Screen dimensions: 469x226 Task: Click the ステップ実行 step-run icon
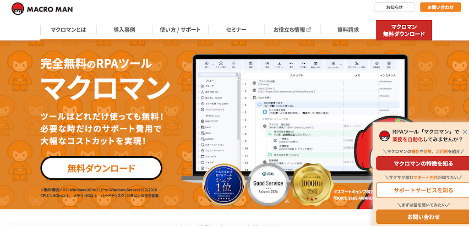(221, 63)
